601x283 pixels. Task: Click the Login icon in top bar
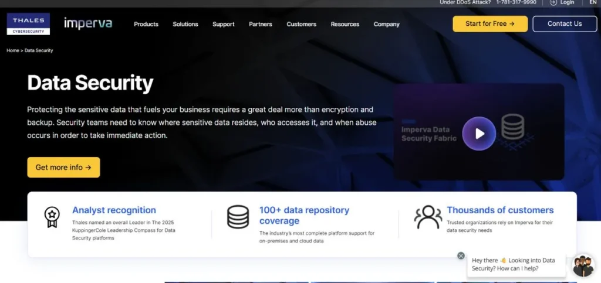tap(553, 2)
